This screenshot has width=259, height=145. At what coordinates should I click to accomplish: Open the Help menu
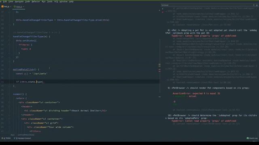[71, 2]
